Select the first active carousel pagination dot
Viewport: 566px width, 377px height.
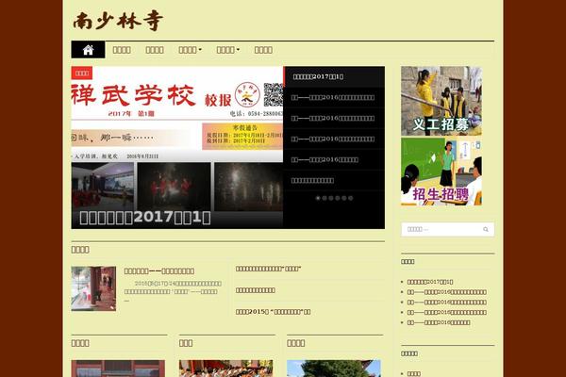pyautogui.click(x=318, y=198)
